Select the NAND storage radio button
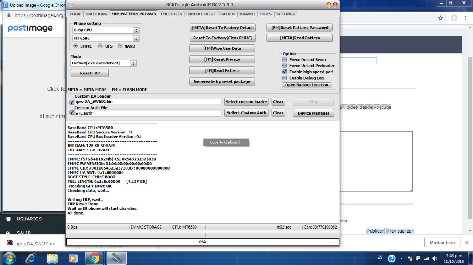This screenshot has height=265, width=473. click(120, 46)
